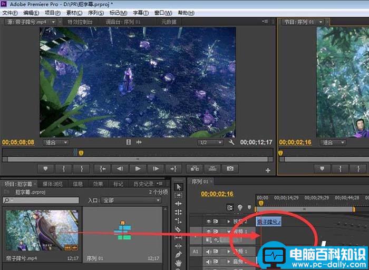Screen dimensions: 369x270
Task: Click the Overwrite edit button
Action: [x=212, y=168]
